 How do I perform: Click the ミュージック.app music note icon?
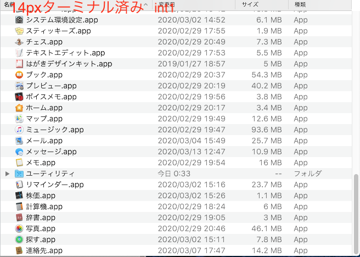pyautogui.click(x=19, y=130)
